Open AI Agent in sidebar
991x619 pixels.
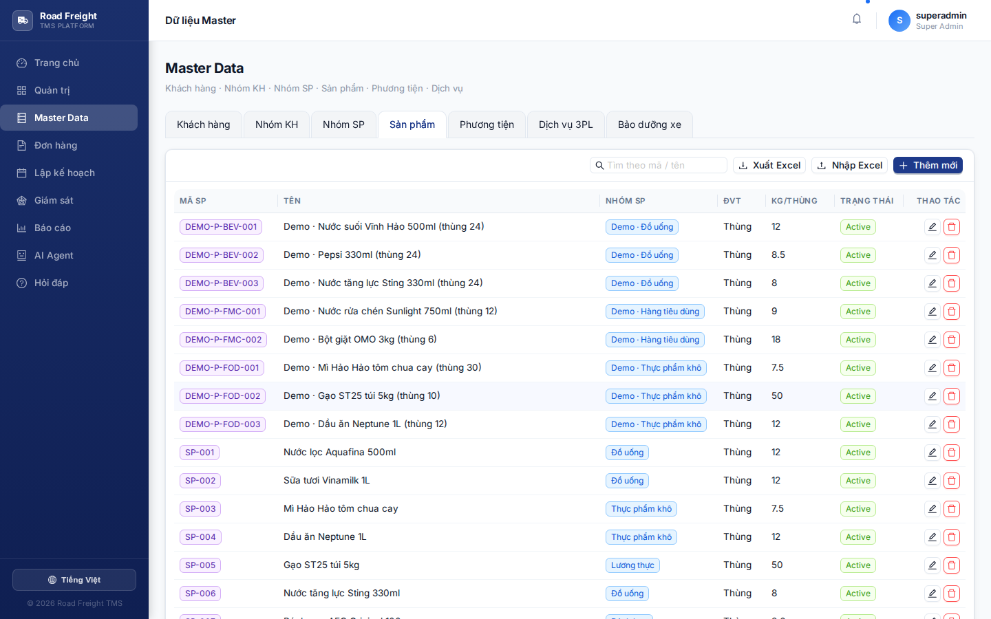coord(69,255)
